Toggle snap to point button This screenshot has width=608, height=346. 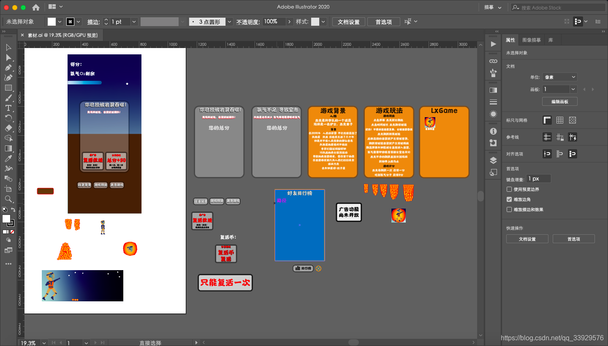tap(547, 154)
